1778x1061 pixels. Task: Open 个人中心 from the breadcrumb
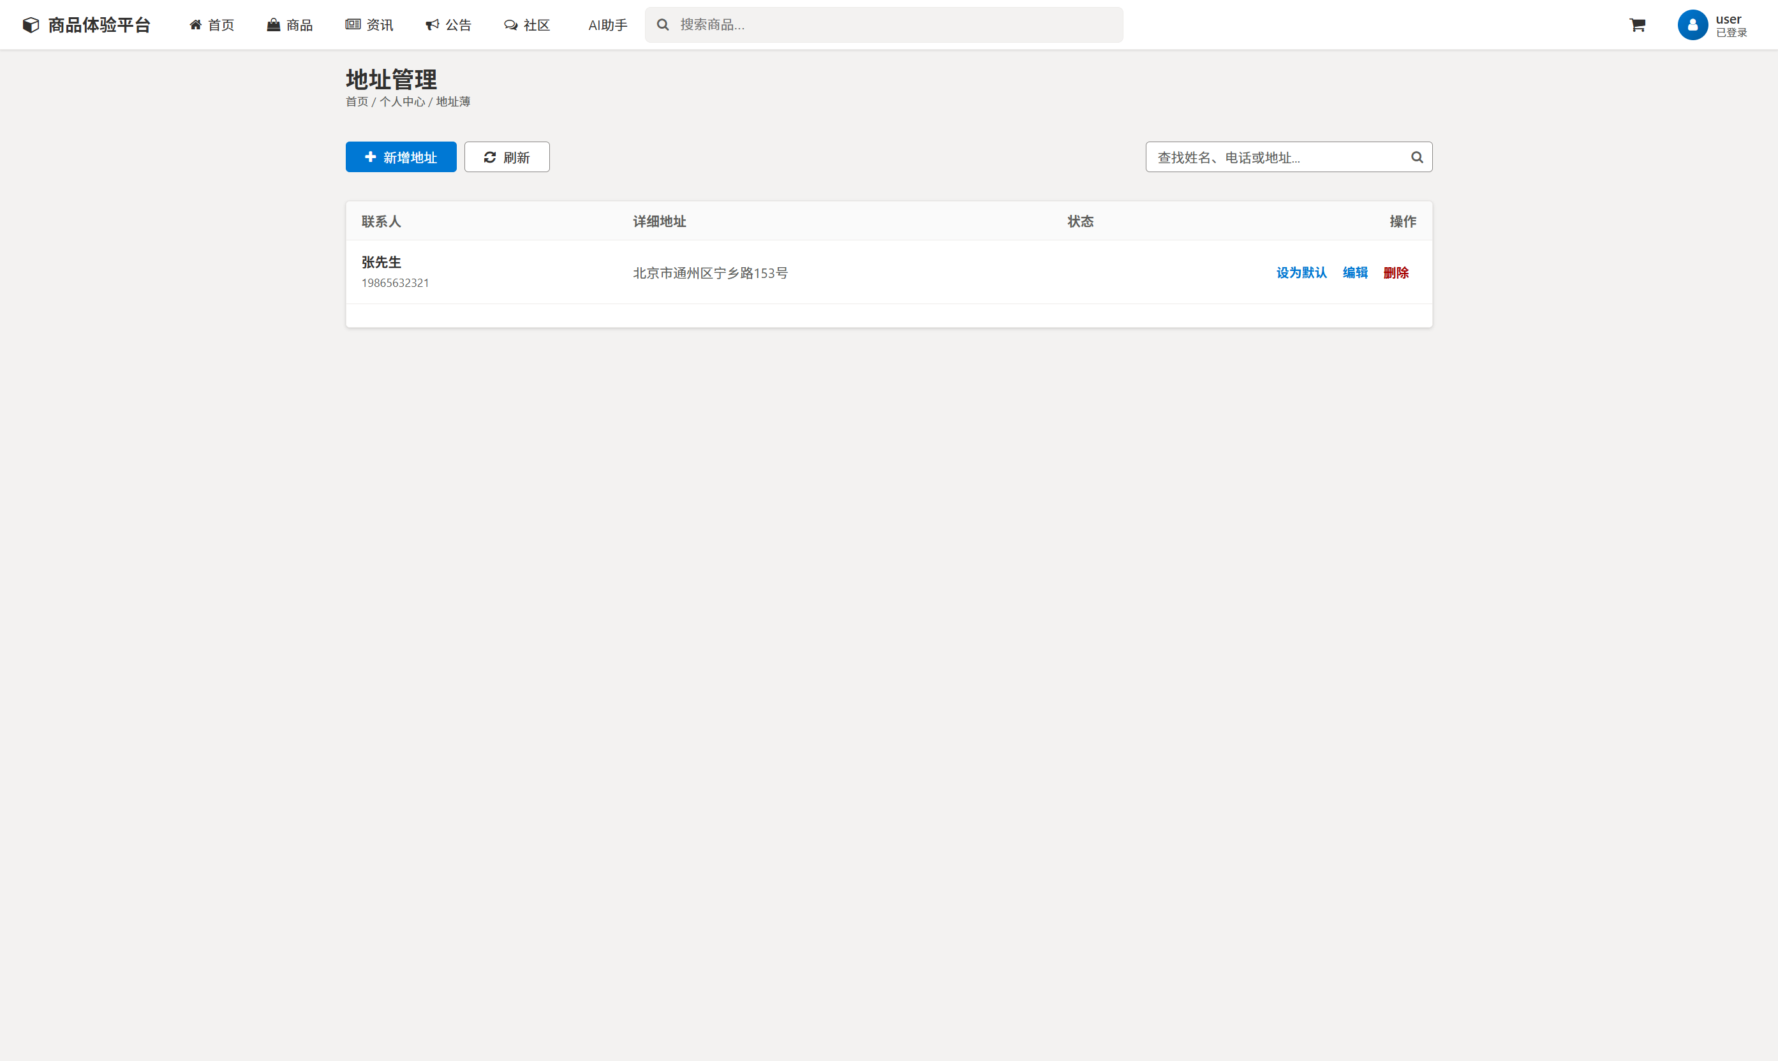401,101
